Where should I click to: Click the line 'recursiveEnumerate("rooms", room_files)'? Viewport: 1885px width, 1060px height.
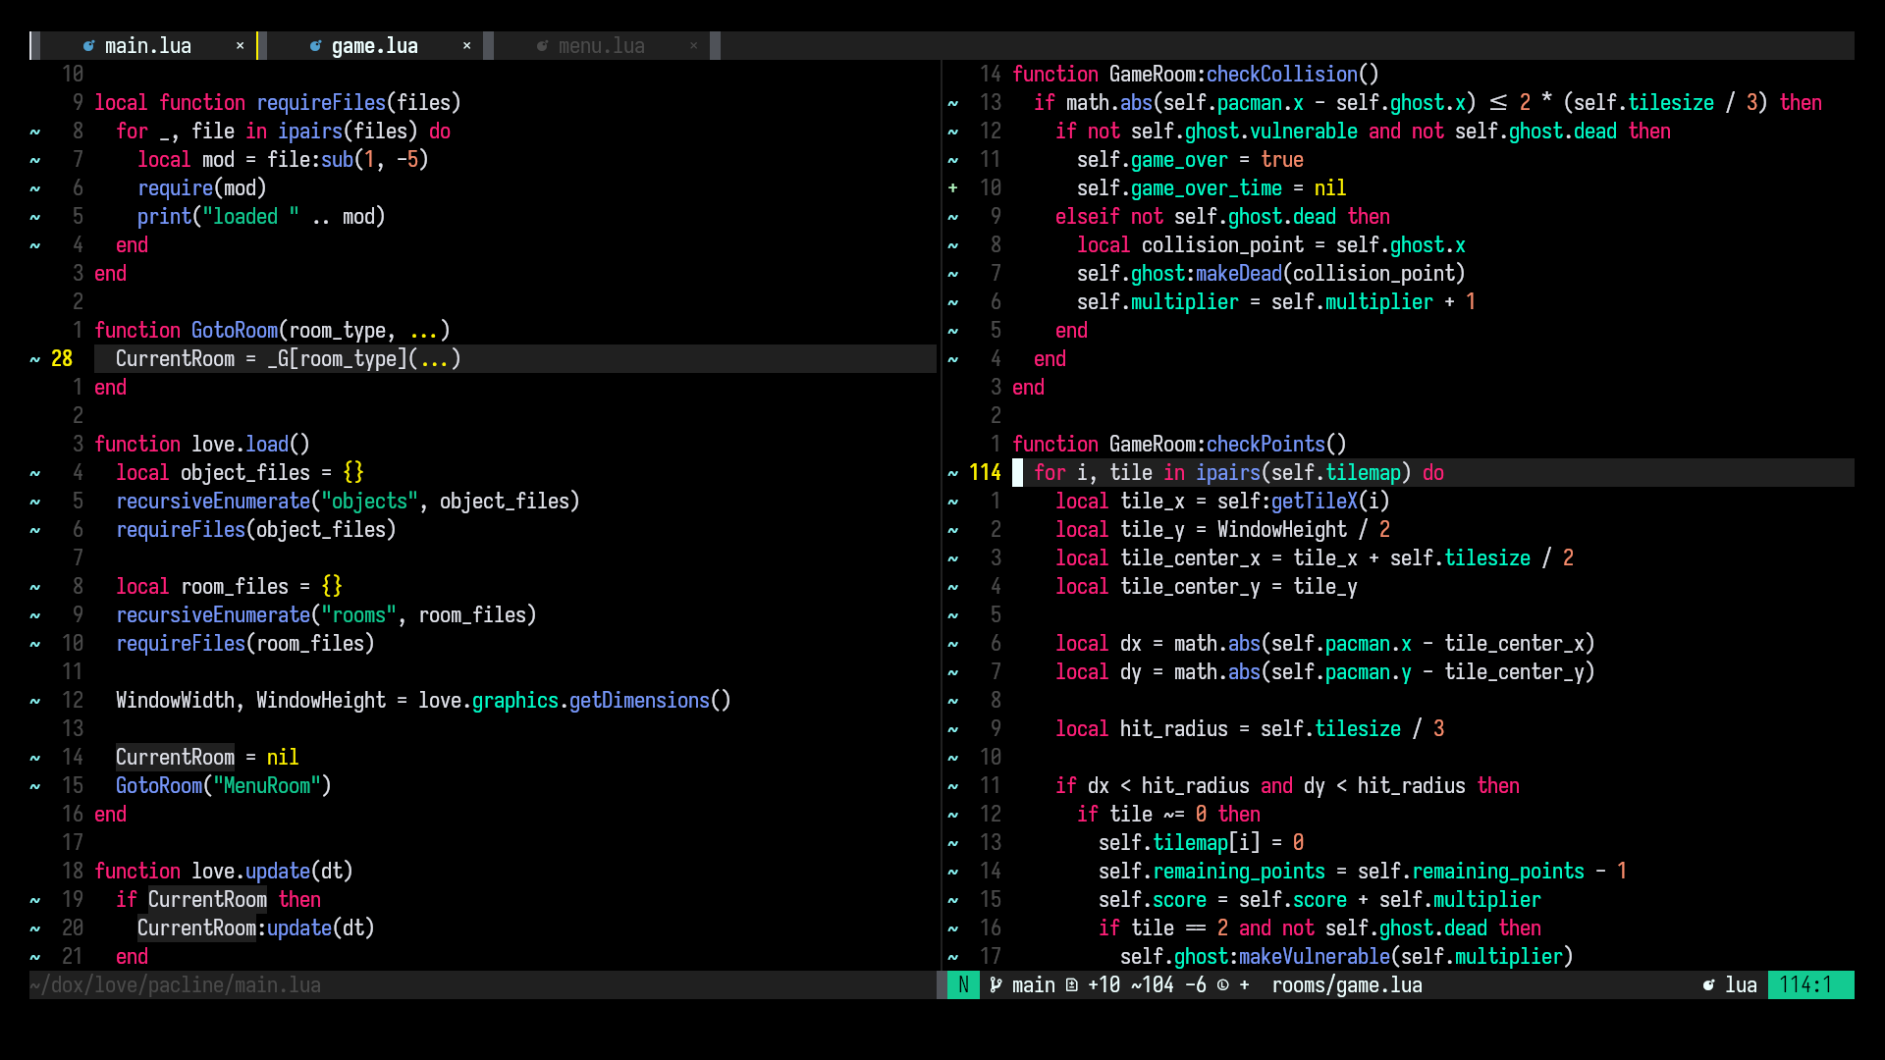[x=327, y=615]
